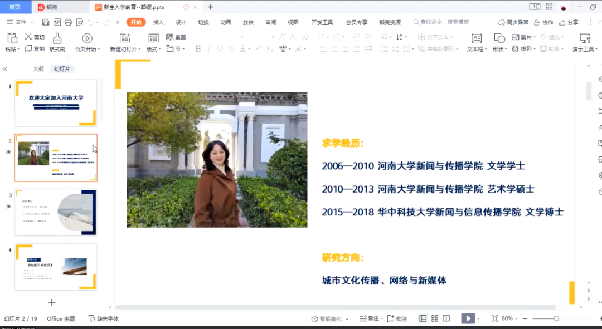Click the 剪切 cut scissors icon
This screenshot has width=602, height=329.
[28, 37]
